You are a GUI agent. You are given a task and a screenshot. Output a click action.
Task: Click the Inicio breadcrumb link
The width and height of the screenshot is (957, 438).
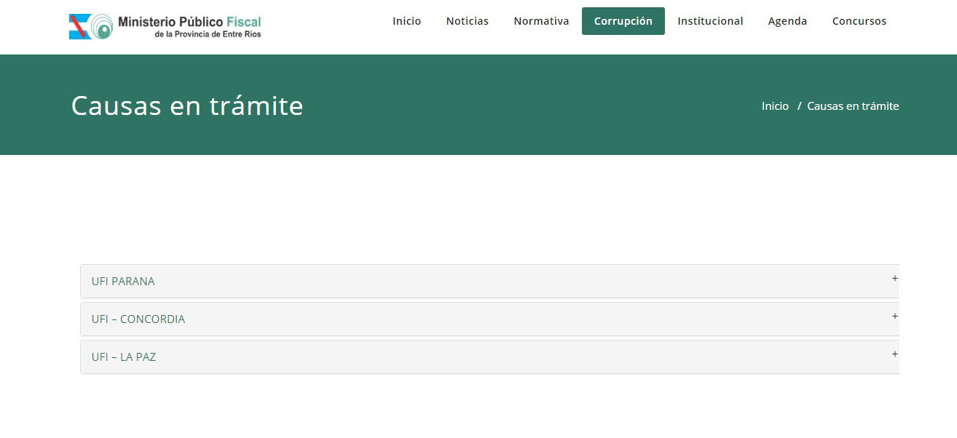coord(775,106)
